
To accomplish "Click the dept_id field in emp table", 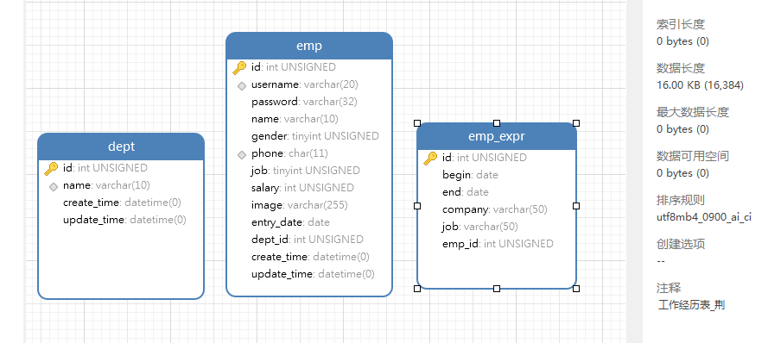I will [308, 240].
